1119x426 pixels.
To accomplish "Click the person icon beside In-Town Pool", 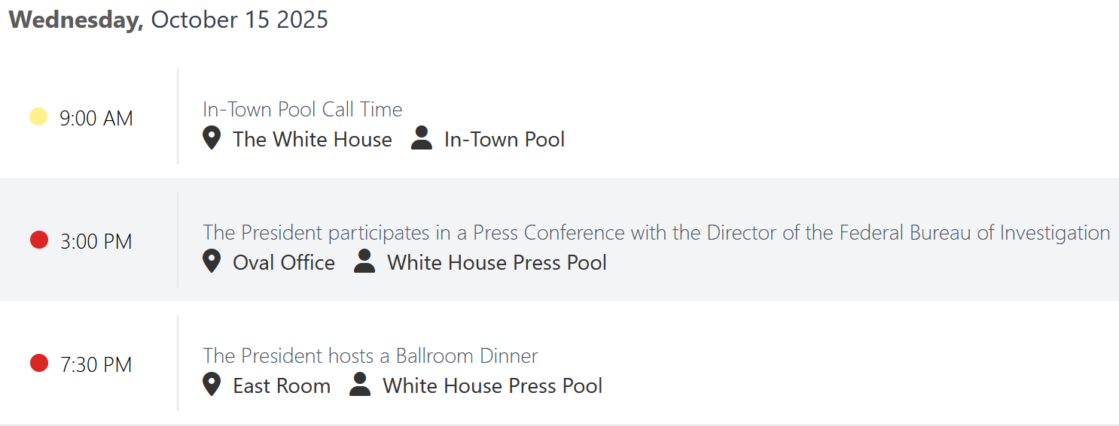I will 422,138.
